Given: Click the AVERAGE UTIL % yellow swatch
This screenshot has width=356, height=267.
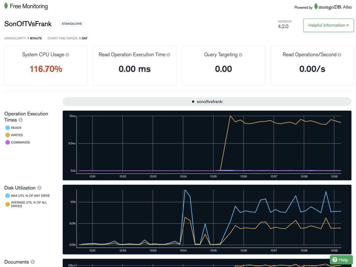Looking at the screenshot, I should (x=8, y=204).
